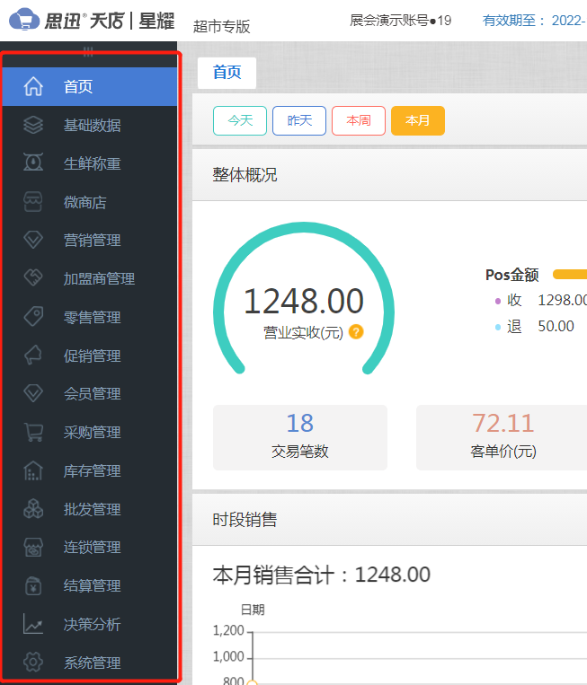This screenshot has height=685, width=587.
Task: Click the 收 1298.00 legend entry
Action: point(540,301)
